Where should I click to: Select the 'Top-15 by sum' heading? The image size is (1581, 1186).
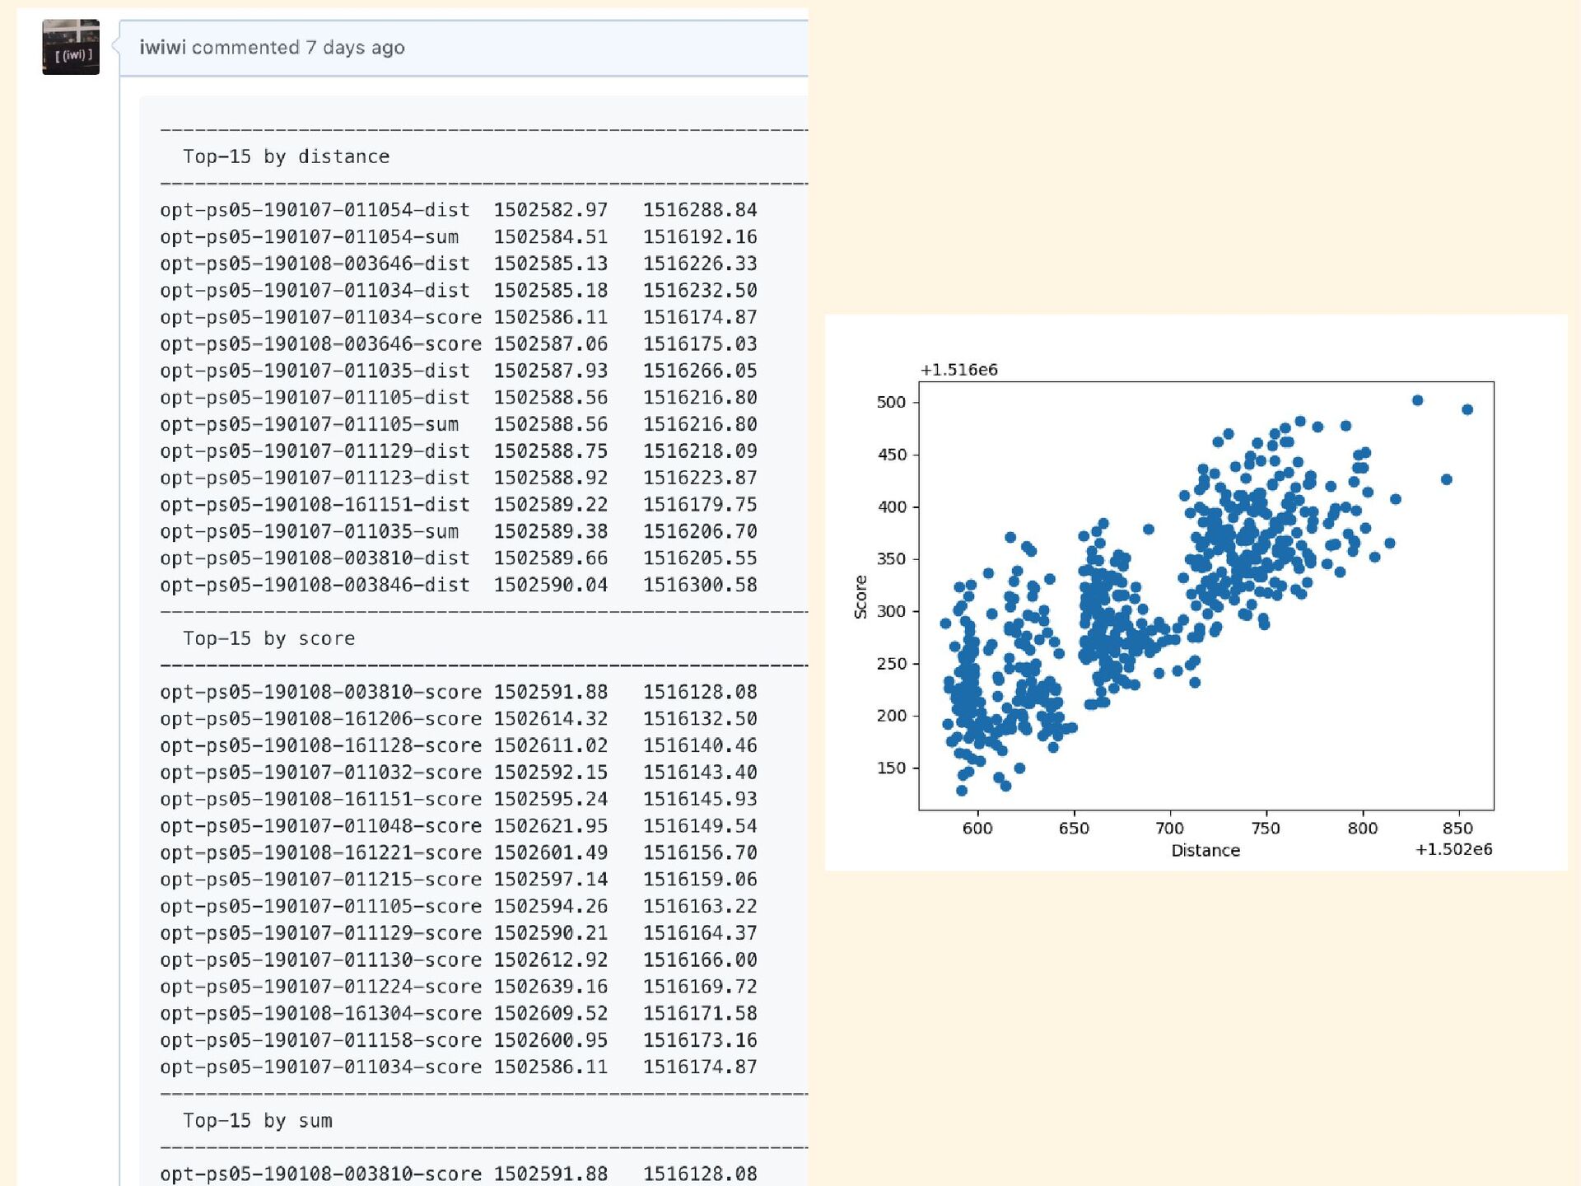tap(257, 1120)
